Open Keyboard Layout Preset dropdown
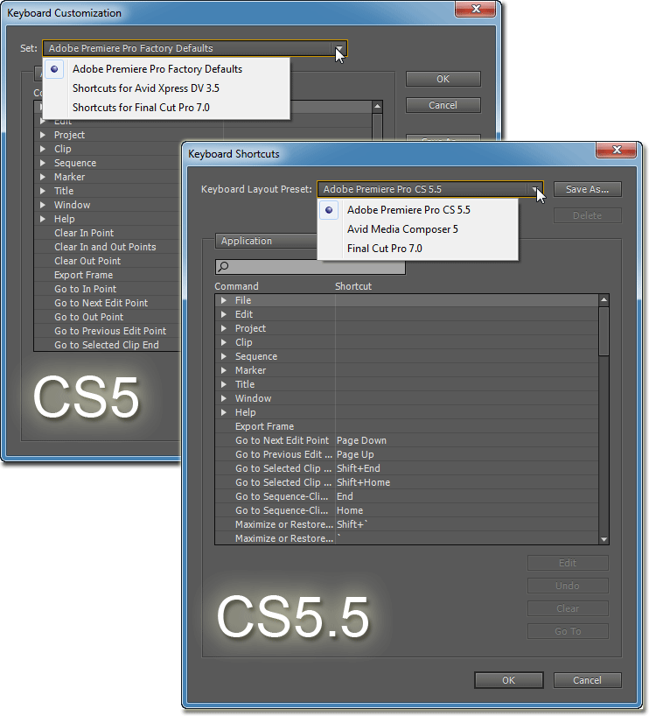Image resolution: width=649 pixels, height=716 pixels. (430, 189)
